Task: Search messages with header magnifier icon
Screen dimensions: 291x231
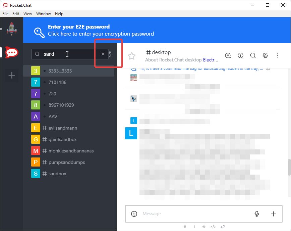Action: 253,55
